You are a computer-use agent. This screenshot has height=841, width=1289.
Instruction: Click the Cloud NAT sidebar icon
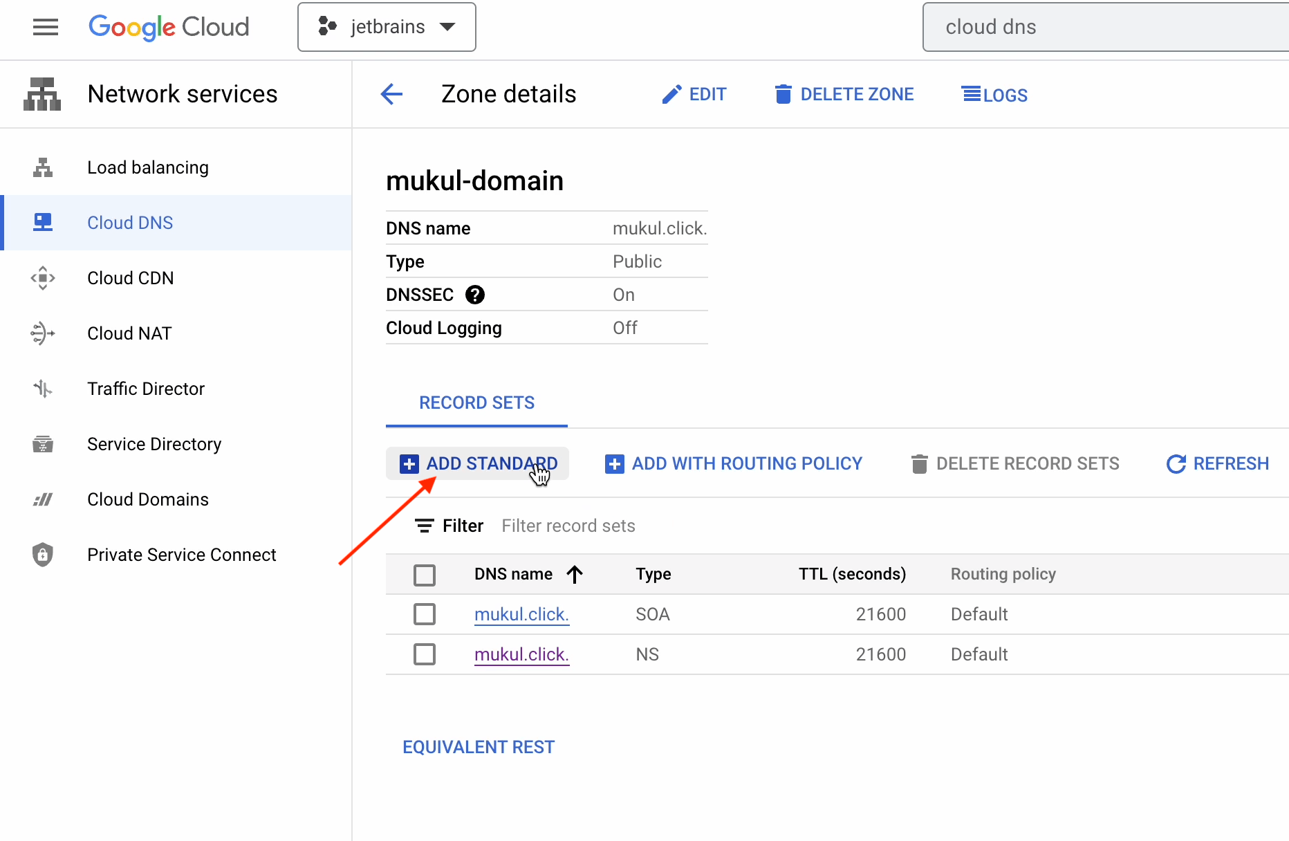click(43, 333)
